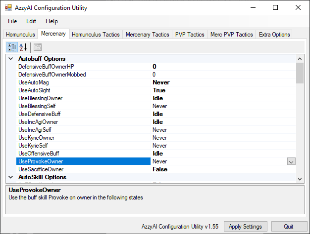Click the Apply Settings button
The height and width of the screenshot is (234, 310).
click(245, 227)
